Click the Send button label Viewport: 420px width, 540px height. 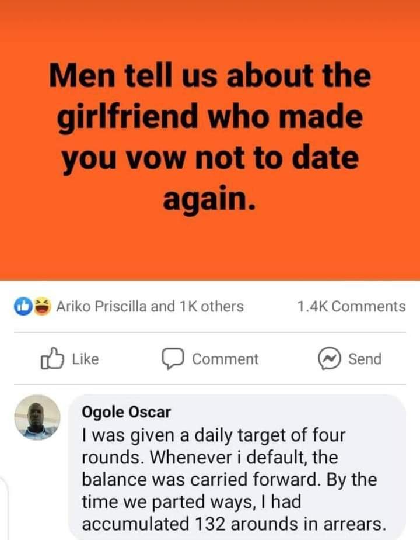pos(365,359)
